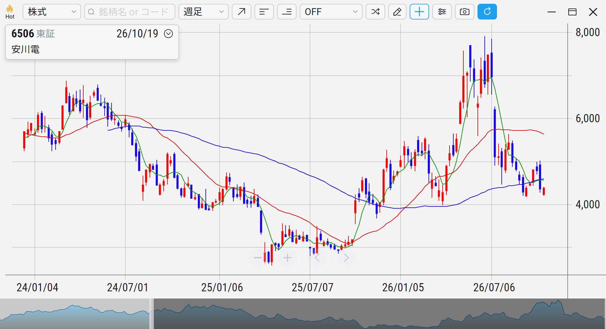This screenshot has height=329, width=606.
Task: Move chart backward with left chevron
Action: click(x=317, y=258)
